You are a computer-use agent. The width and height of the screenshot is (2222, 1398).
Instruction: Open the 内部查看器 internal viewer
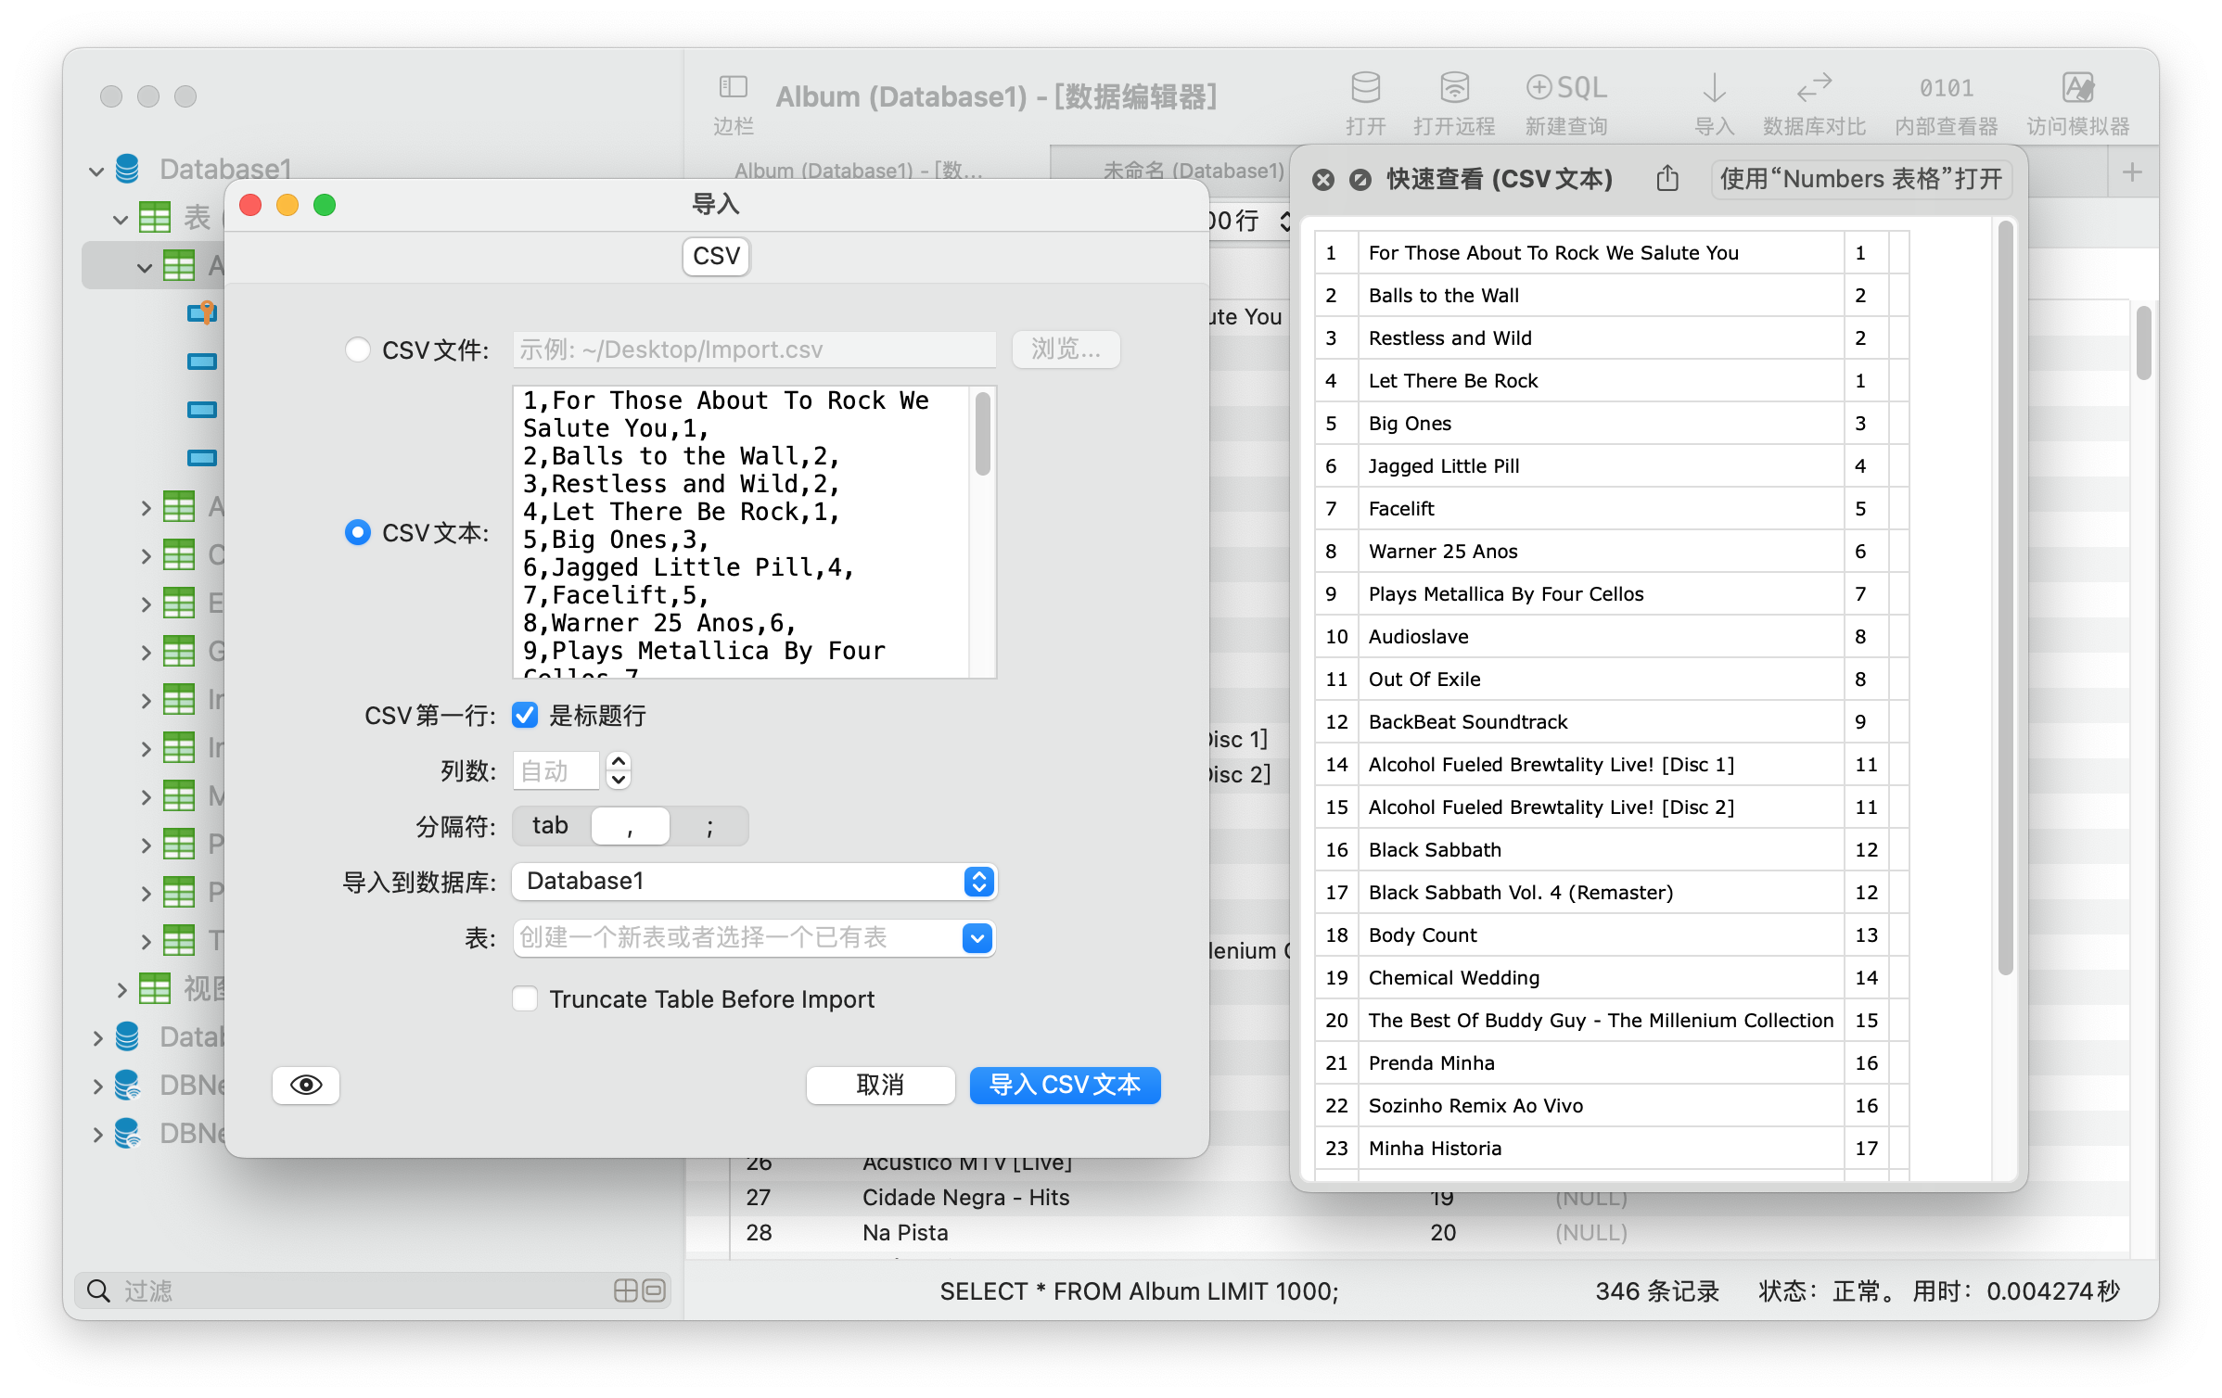tap(1946, 88)
